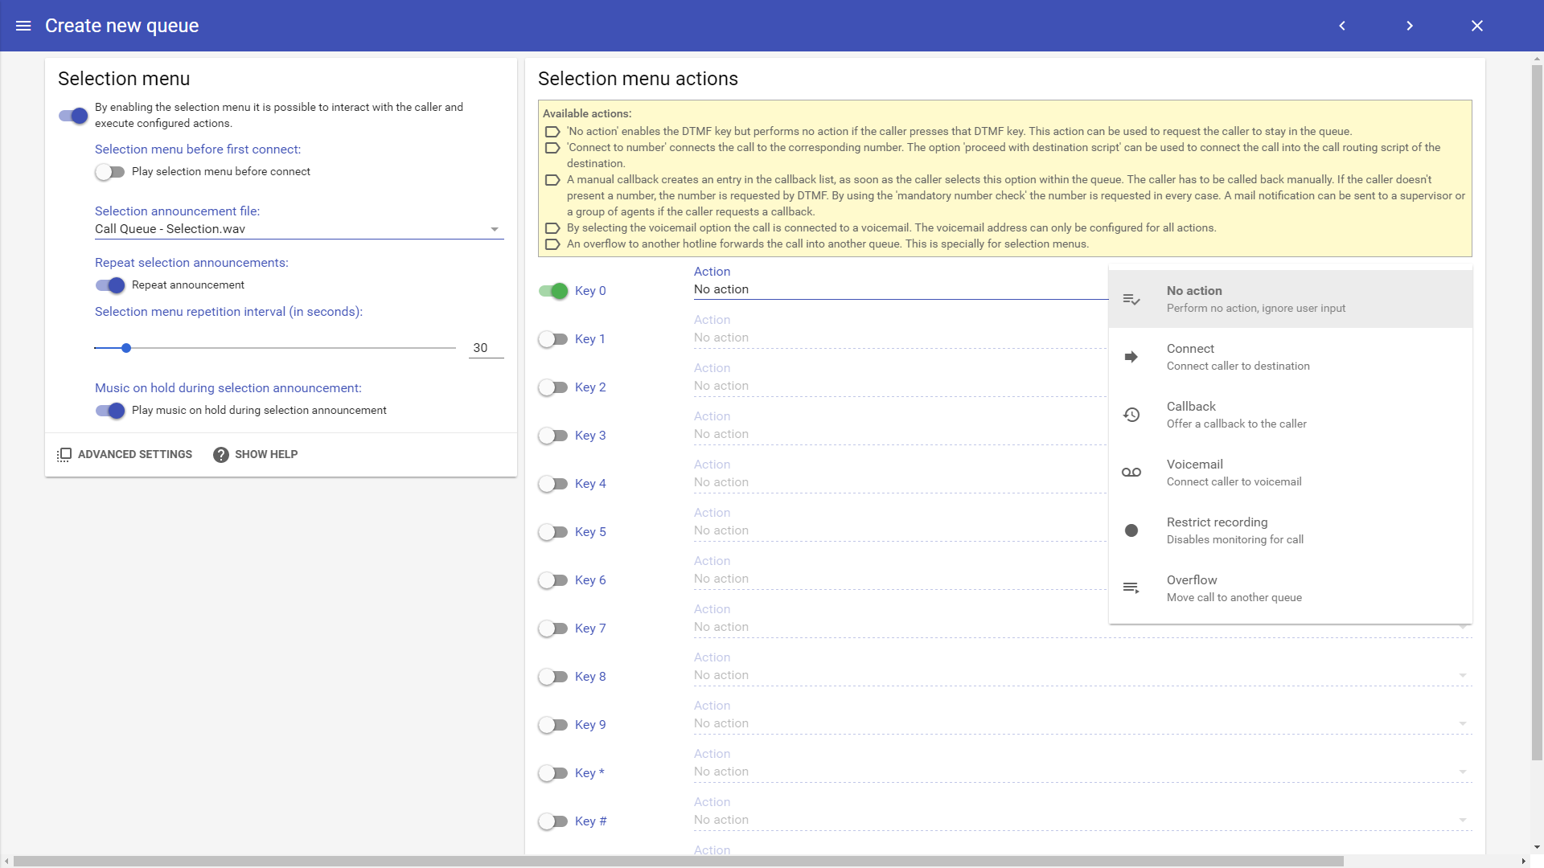Image resolution: width=1544 pixels, height=868 pixels.
Task: Click the Show Help question icon
Action: tap(221, 455)
